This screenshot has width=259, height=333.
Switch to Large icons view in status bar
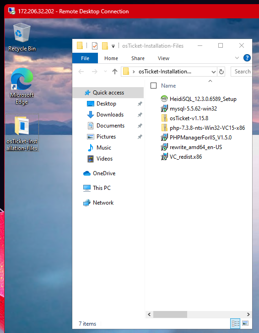click(x=245, y=323)
